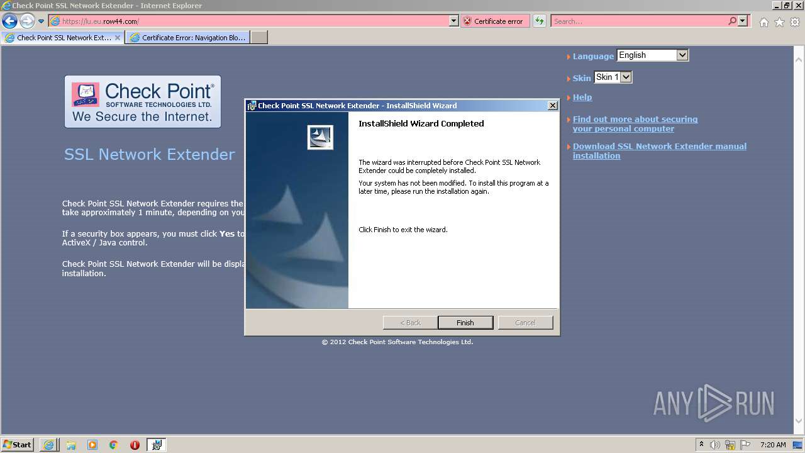Screen dimensions: 805x453
Task: Click the search magnifier icon
Action: click(x=732, y=21)
